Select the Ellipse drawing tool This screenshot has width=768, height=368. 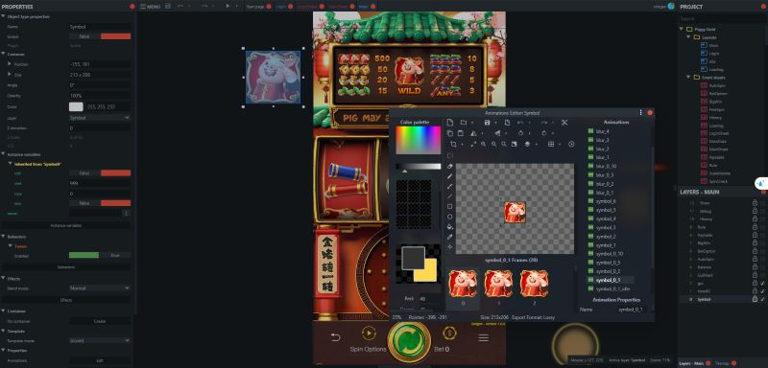click(450, 217)
